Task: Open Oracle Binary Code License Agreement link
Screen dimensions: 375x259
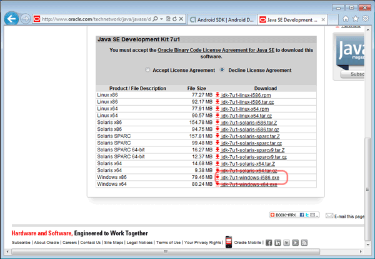Action: (x=216, y=50)
